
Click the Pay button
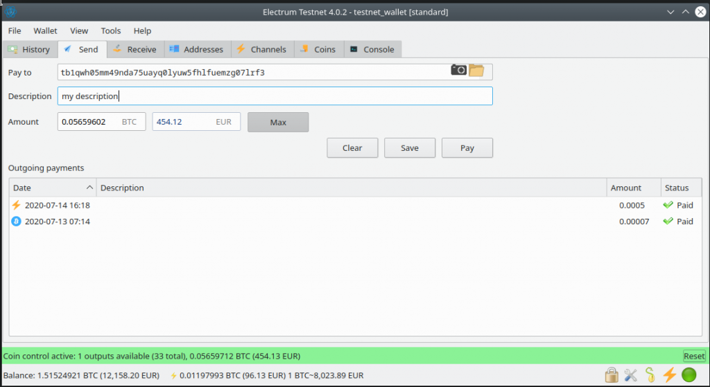point(467,148)
